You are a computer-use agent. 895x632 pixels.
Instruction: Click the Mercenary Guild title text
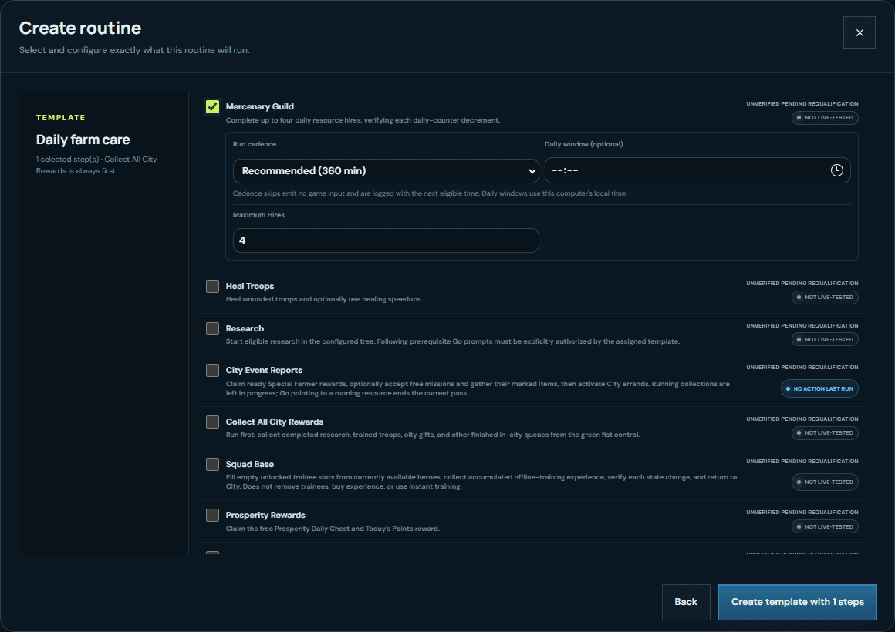(260, 106)
